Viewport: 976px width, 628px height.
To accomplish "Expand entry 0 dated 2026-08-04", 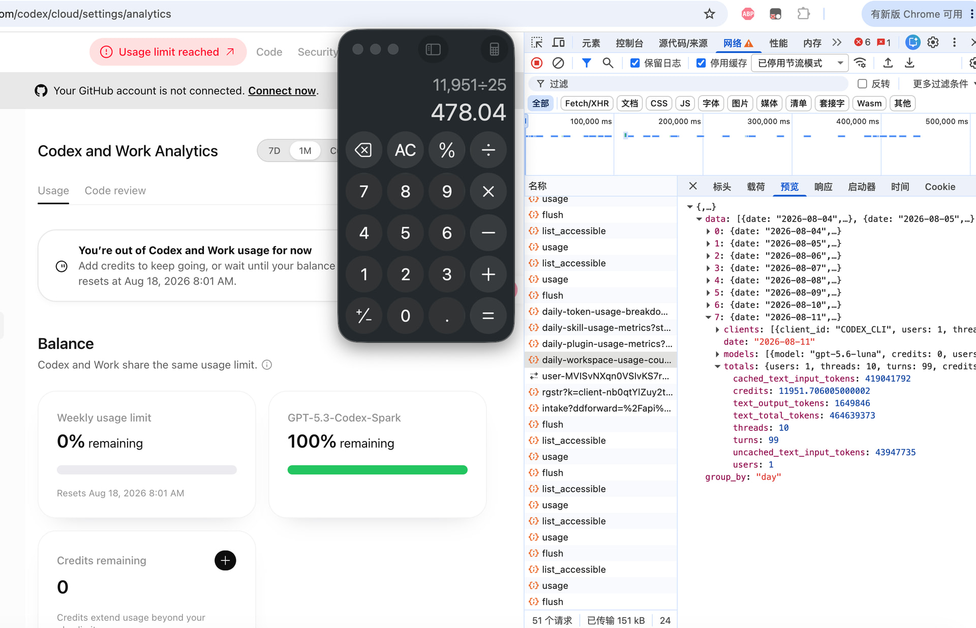I will coord(708,231).
